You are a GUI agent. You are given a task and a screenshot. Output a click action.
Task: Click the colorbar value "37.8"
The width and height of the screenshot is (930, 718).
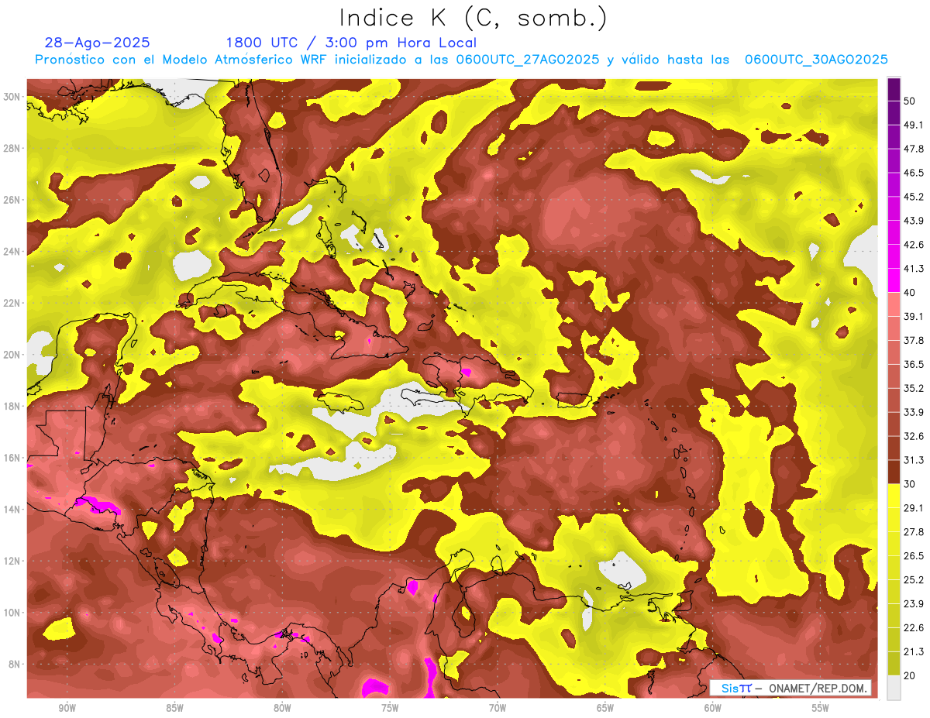click(913, 340)
